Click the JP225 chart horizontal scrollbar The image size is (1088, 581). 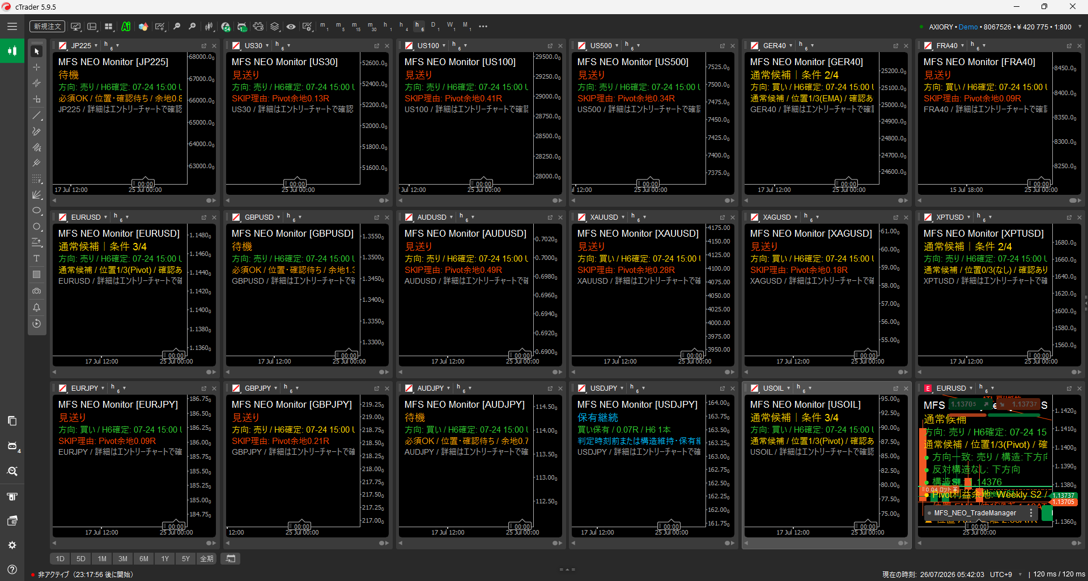point(134,200)
